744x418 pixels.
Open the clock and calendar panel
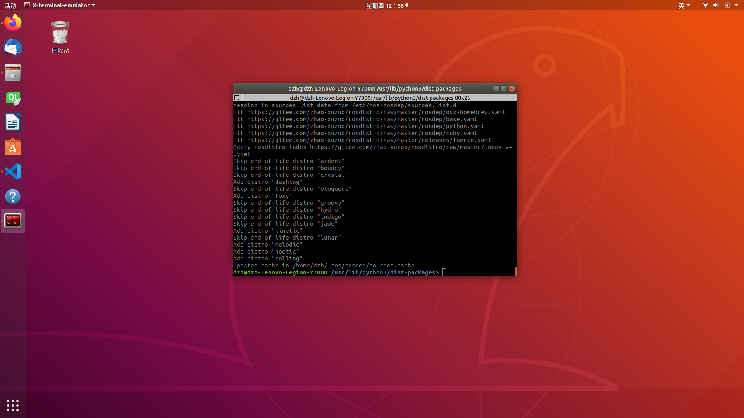[387, 5]
